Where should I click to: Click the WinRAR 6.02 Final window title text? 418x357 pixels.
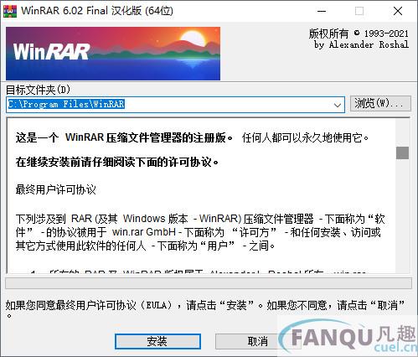[x=97, y=11]
